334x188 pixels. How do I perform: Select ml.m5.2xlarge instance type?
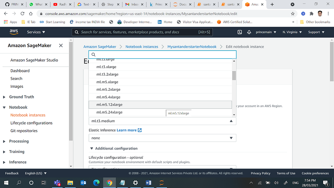coord(160,89)
